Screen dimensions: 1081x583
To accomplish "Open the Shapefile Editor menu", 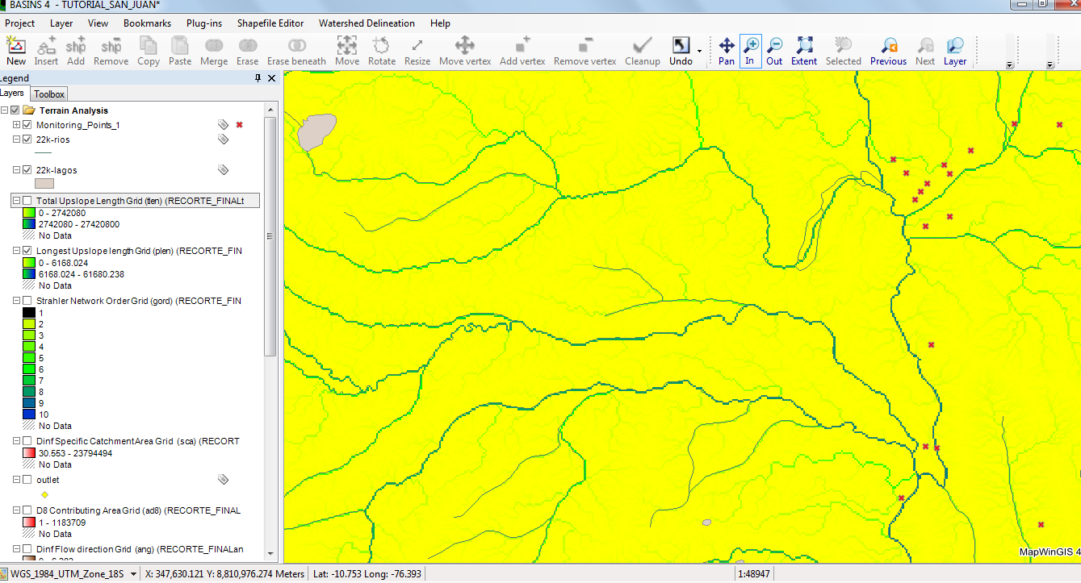I will [x=270, y=23].
